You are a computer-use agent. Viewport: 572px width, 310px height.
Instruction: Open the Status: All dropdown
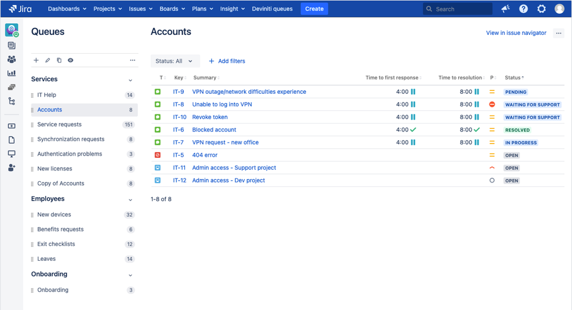pyautogui.click(x=175, y=61)
